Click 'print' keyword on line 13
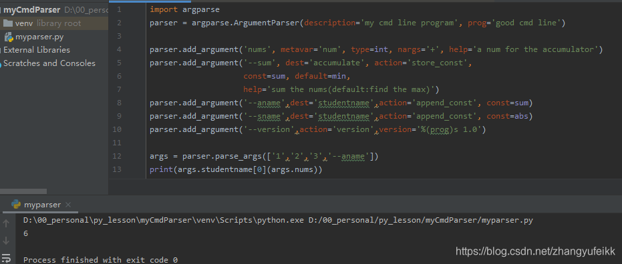The width and height of the screenshot is (622, 264). click(161, 170)
